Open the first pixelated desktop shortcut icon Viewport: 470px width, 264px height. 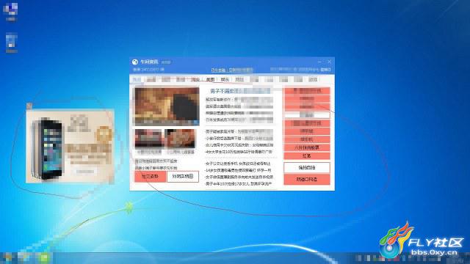point(10,12)
